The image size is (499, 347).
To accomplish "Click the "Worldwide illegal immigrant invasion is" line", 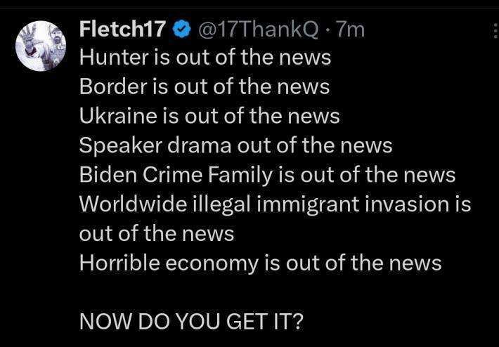I will 274,204.
